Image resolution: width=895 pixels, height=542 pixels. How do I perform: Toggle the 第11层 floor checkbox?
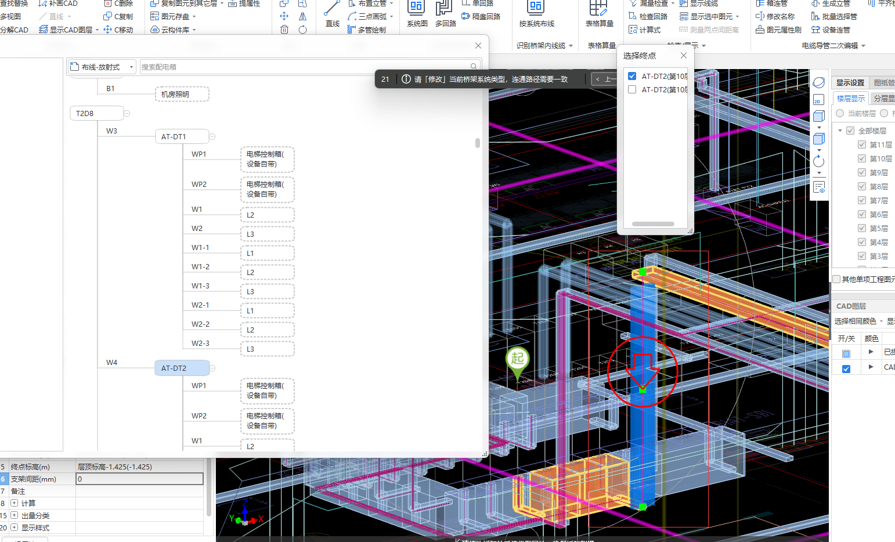pyautogui.click(x=862, y=144)
